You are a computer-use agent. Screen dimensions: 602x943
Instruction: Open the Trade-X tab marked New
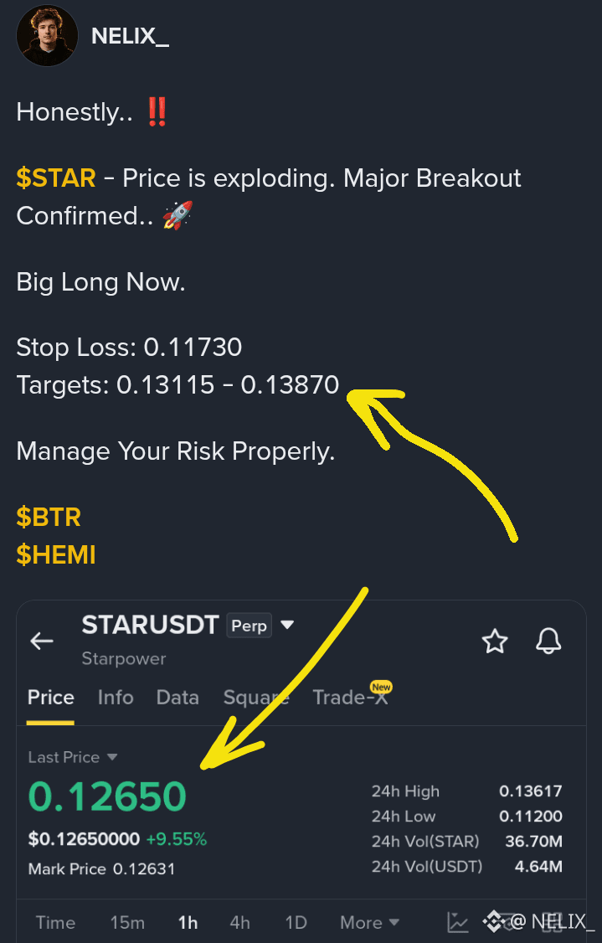351,698
